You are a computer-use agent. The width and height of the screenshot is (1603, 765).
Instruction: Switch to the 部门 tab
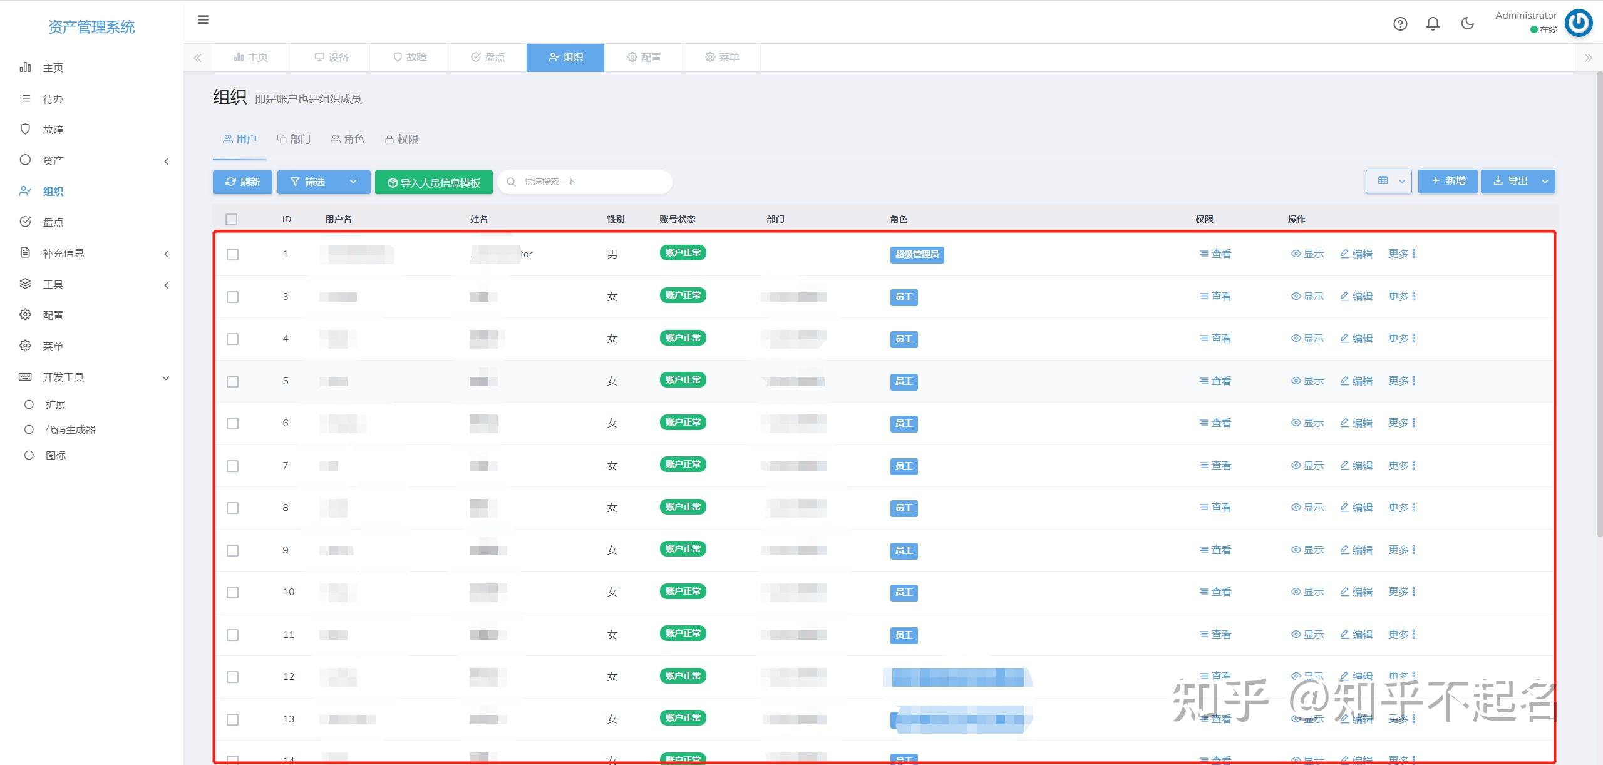coord(294,139)
